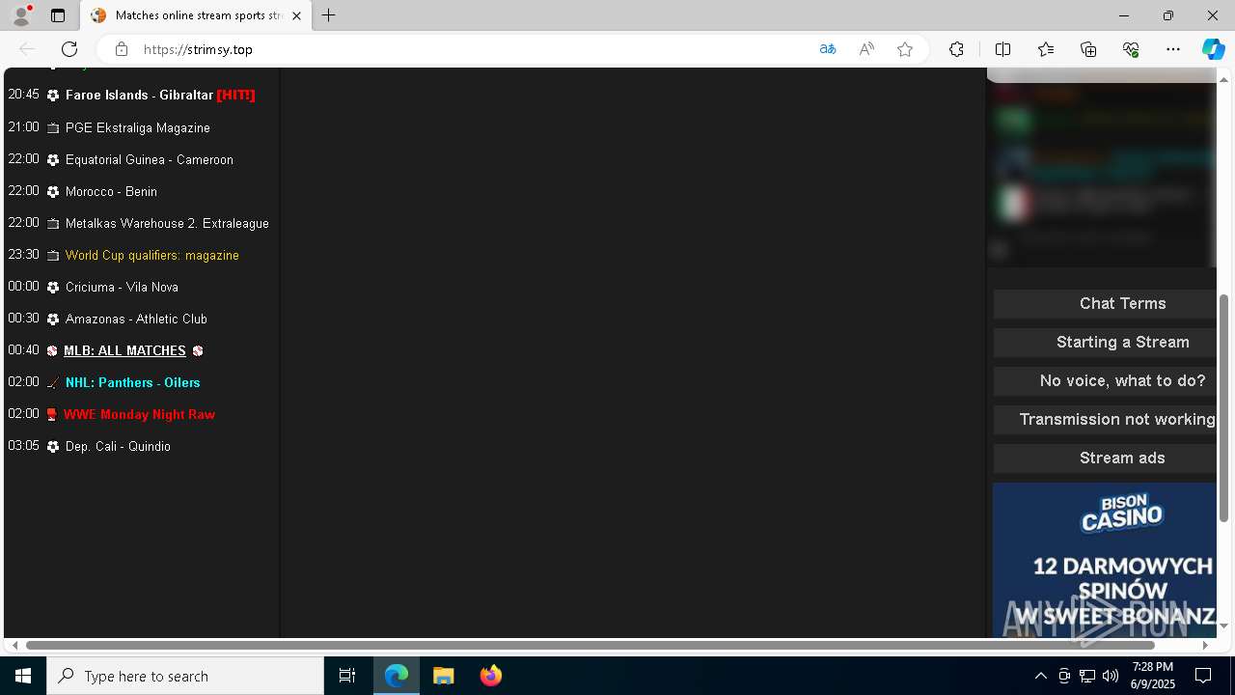Image resolution: width=1235 pixels, height=695 pixels.
Task: Click hockey stick icon beside NHL listing
Action: 53,383
